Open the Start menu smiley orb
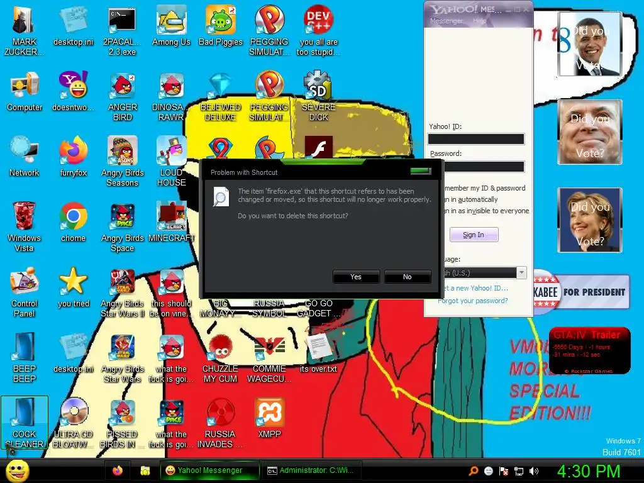The width and height of the screenshot is (644, 483). pos(17,471)
